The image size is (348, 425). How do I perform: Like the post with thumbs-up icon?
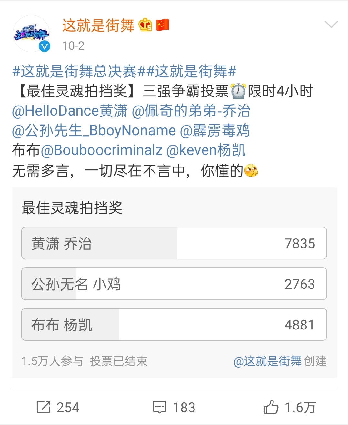271,407
